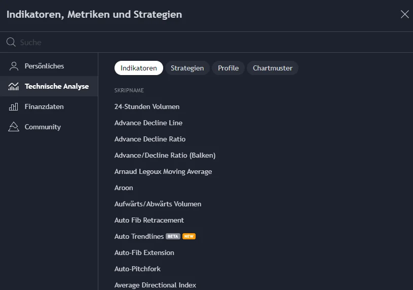Click the magnifying glass search icon
Image resolution: width=413 pixels, height=290 pixels.
tap(11, 42)
